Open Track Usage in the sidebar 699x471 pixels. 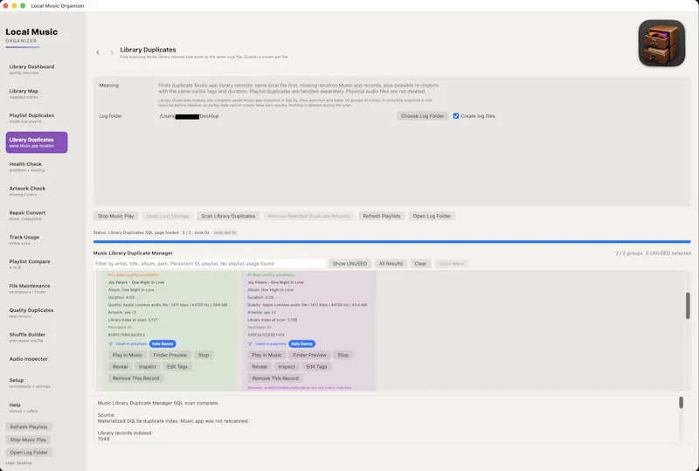tap(37, 239)
